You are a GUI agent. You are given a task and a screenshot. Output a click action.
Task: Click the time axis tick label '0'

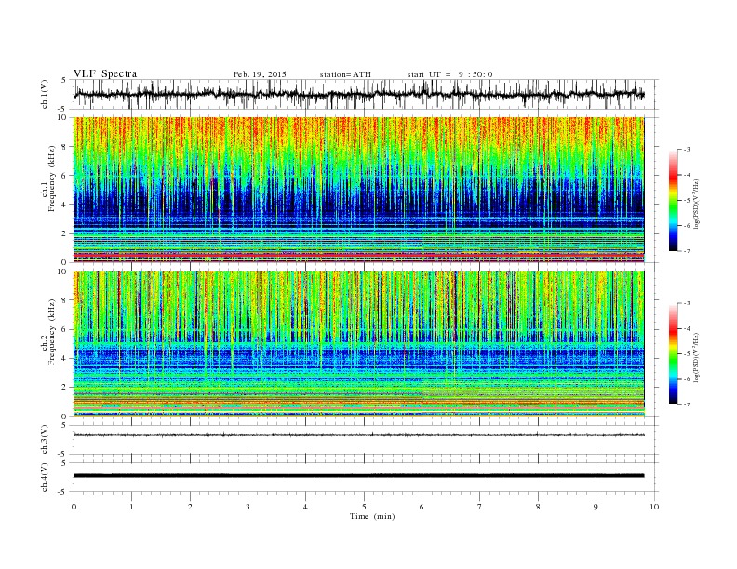click(74, 507)
